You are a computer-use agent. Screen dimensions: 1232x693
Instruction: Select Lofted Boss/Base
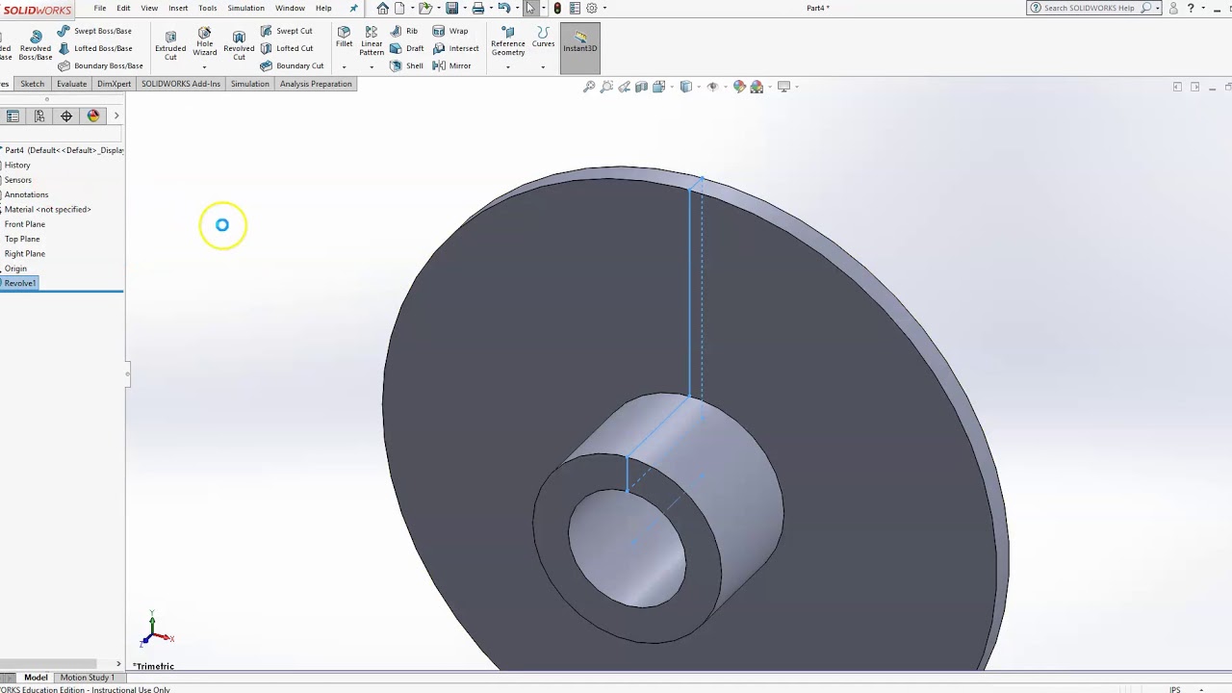[x=94, y=48]
